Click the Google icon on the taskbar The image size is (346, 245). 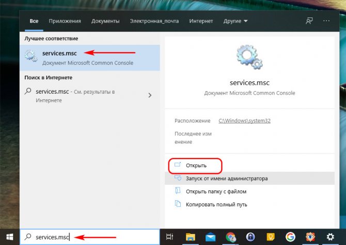tap(290, 237)
